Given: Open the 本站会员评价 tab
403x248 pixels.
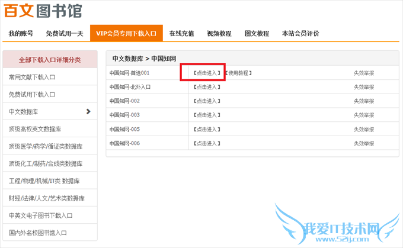Looking at the screenshot, I should (x=300, y=33).
